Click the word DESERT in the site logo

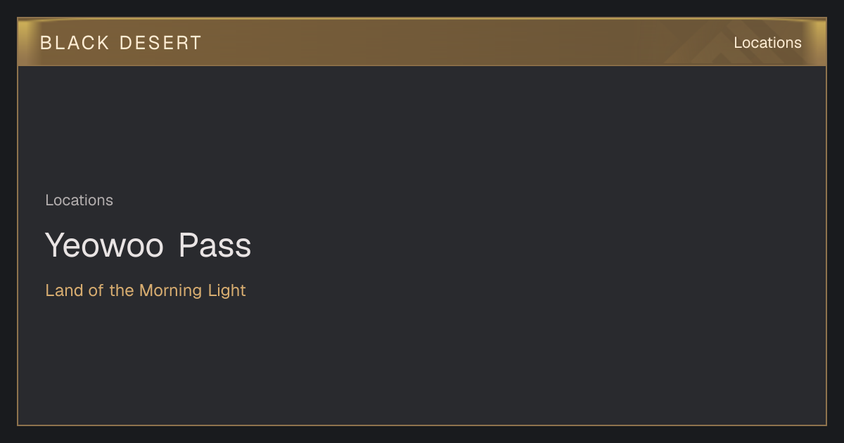coord(160,43)
